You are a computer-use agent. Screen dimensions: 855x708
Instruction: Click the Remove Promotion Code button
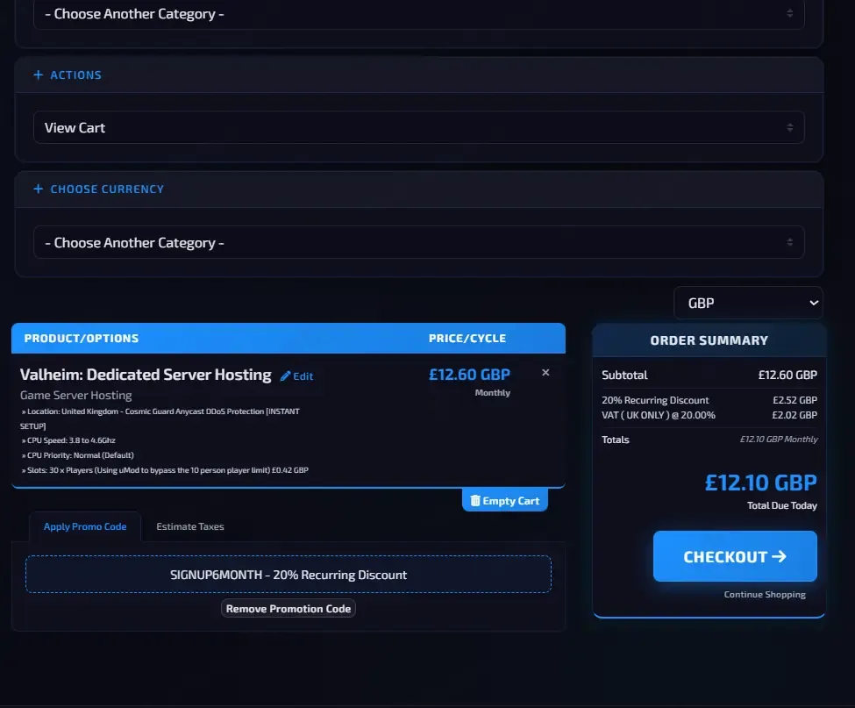pyautogui.click(x=289, y=608)
